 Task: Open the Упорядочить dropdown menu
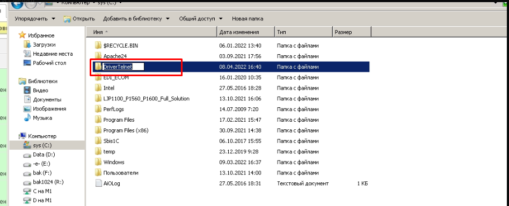point(35,19)
